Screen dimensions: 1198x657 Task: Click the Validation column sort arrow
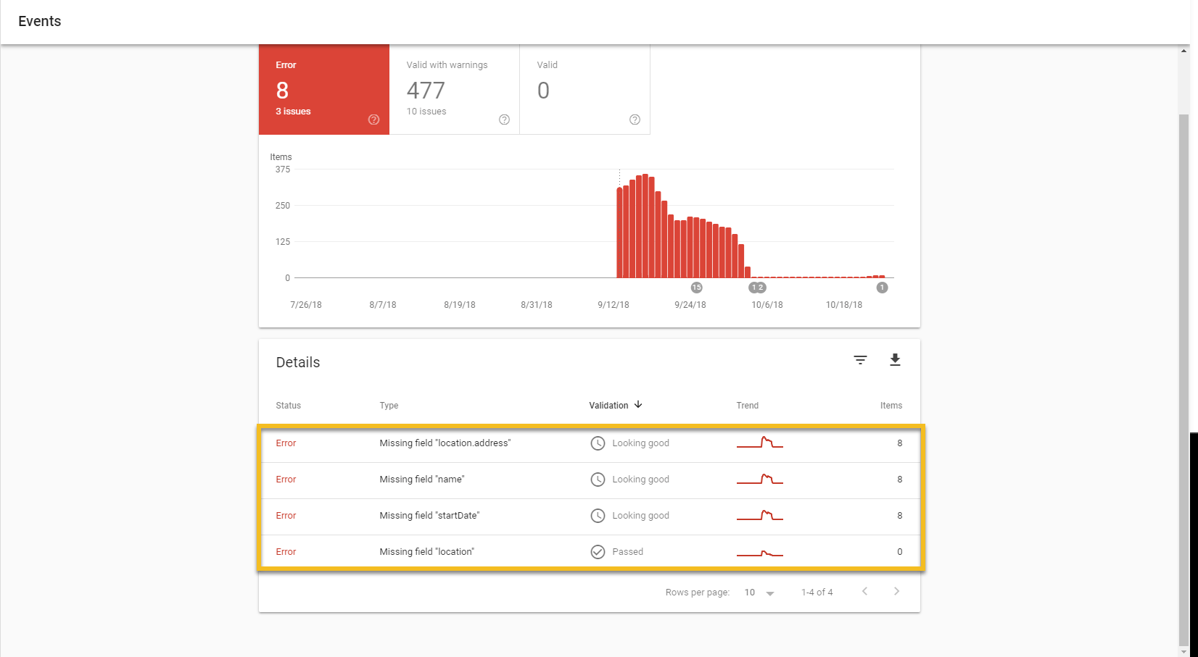638,405
